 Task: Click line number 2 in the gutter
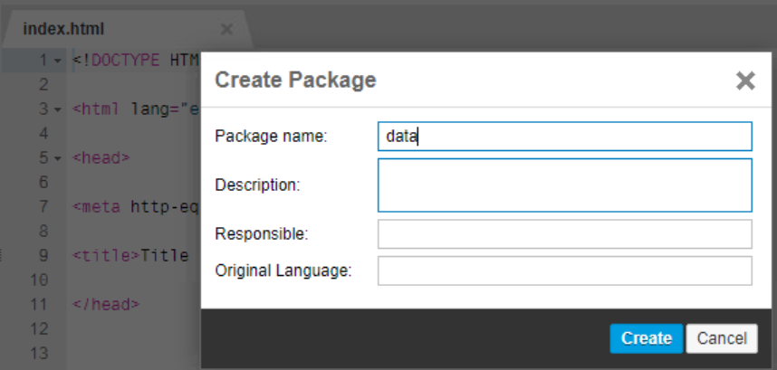43,85
